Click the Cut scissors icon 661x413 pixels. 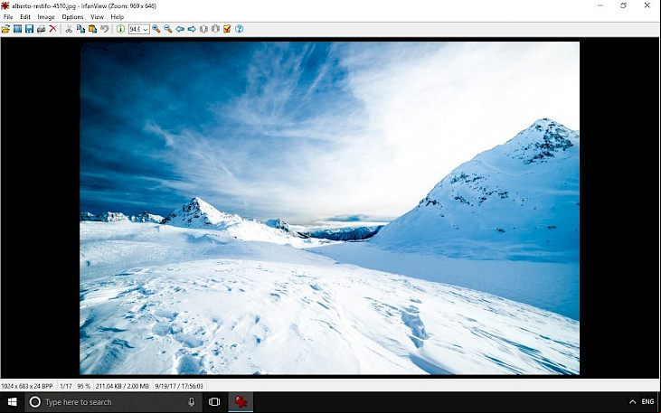69,29
